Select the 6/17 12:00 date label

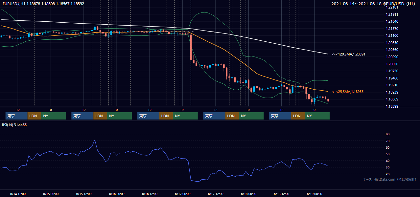coord(216,194)
